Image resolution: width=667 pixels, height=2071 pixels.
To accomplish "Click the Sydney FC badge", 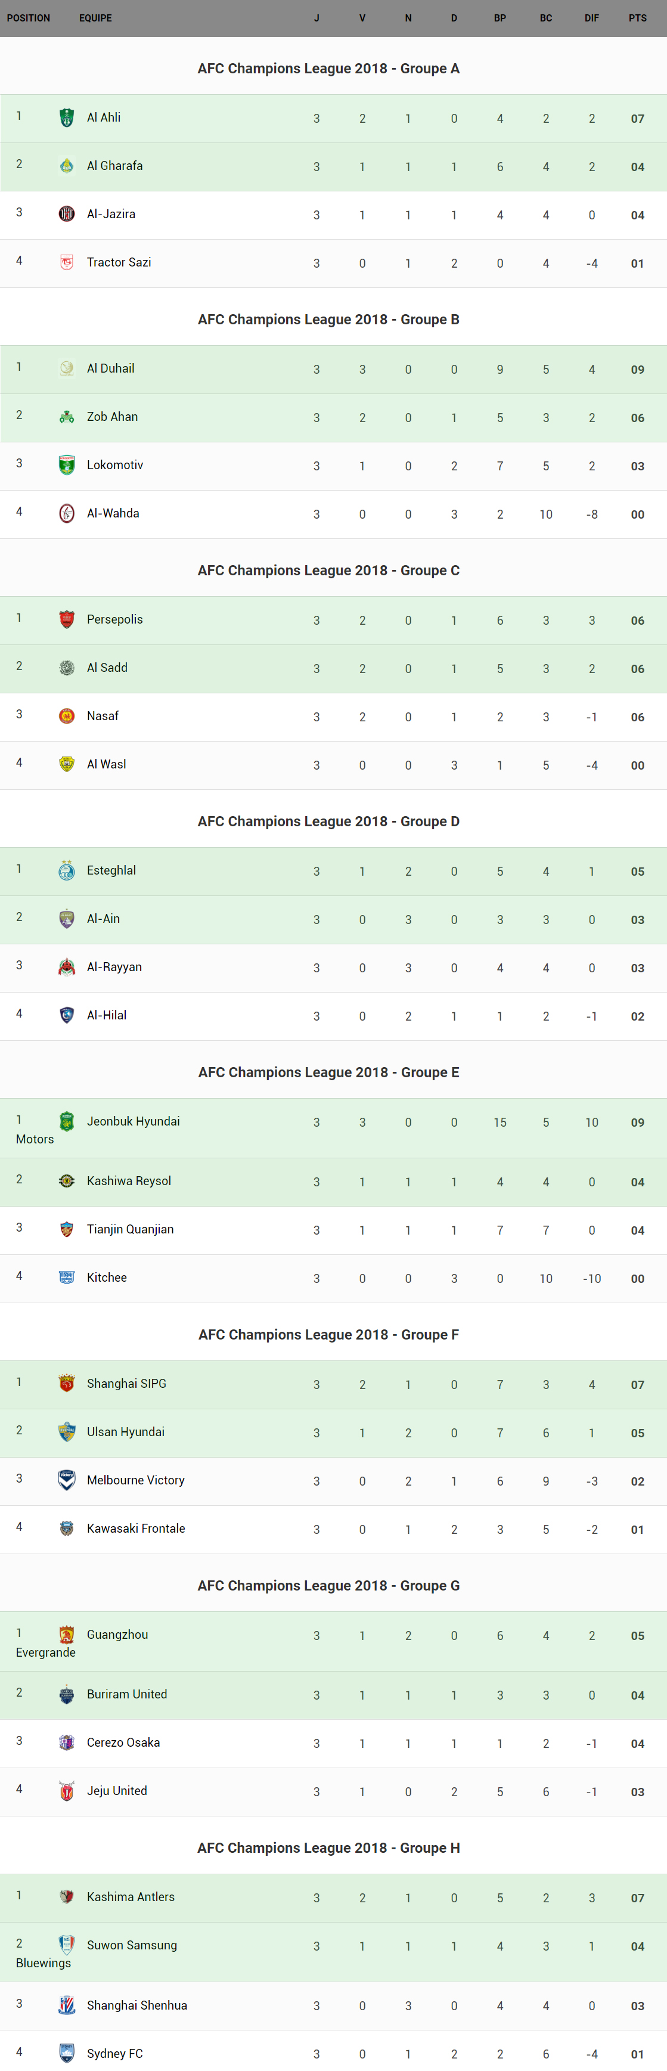I will (67, 2053).
